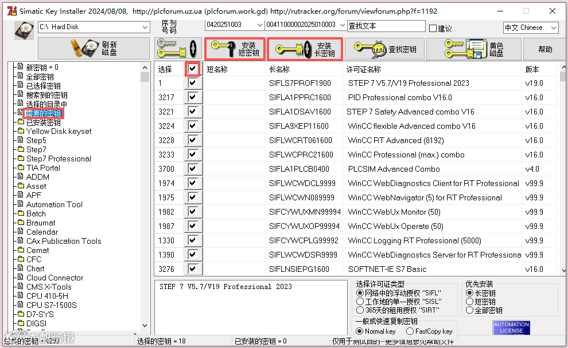
Task: Click the Step7 Professional folder icon
Action: click(21, 158)
